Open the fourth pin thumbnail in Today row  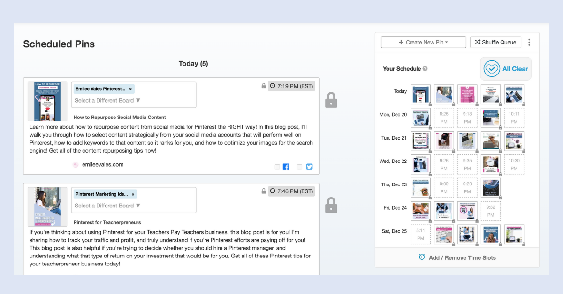coord(491,95)
